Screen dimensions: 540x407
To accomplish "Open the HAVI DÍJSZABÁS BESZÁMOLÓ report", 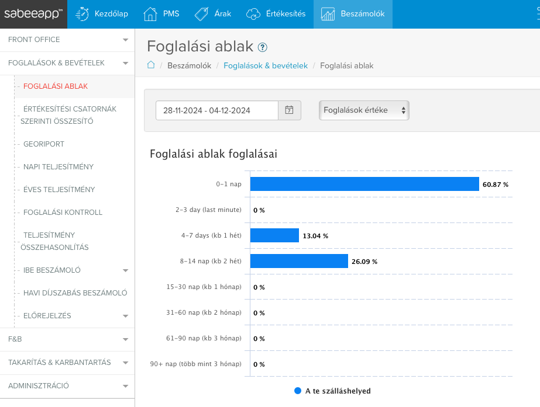I will click(75, 293).
